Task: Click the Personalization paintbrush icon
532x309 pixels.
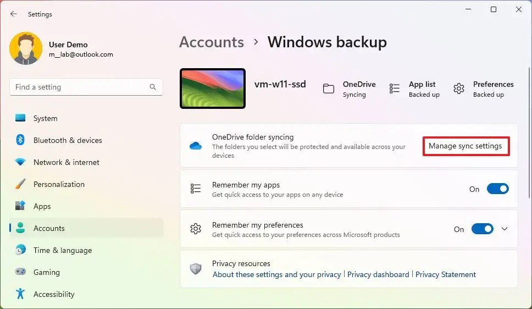Action: click(x=20, y=184)
